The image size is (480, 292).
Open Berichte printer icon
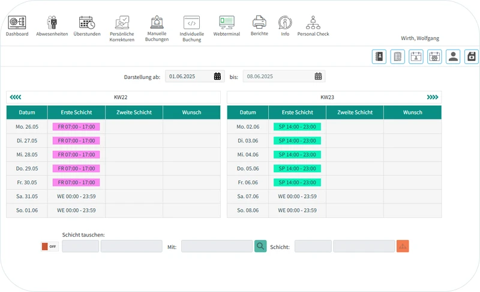point(259,23)
